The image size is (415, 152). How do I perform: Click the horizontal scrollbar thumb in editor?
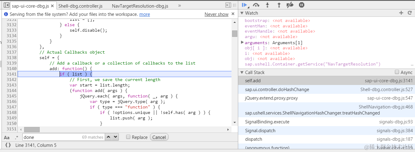pyautogui.click(x=32, y=129)
